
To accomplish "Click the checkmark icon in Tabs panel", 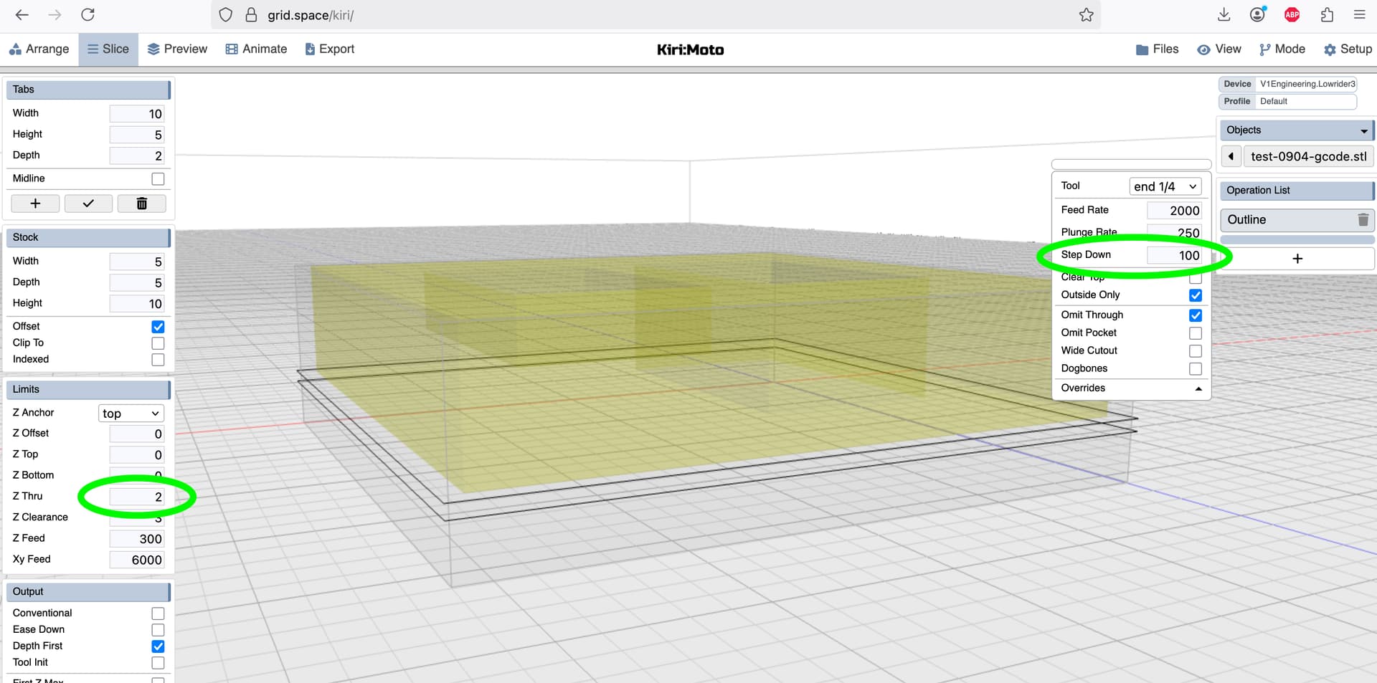I will (88, 204).
